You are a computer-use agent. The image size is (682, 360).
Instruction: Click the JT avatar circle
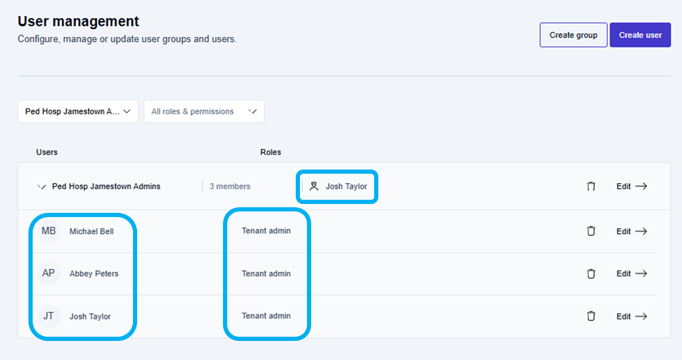pos(49,316)
